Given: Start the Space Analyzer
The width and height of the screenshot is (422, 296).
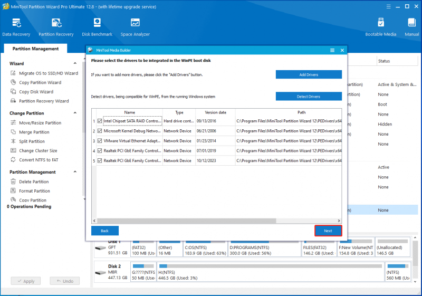Looking at the screenshot, I should (x=135, y=27).
